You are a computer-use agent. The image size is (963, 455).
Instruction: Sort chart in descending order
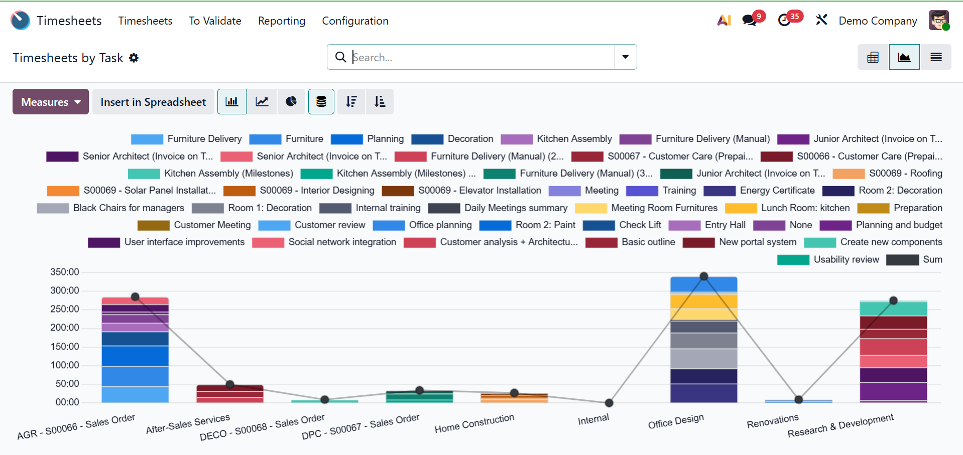point(351,102)
